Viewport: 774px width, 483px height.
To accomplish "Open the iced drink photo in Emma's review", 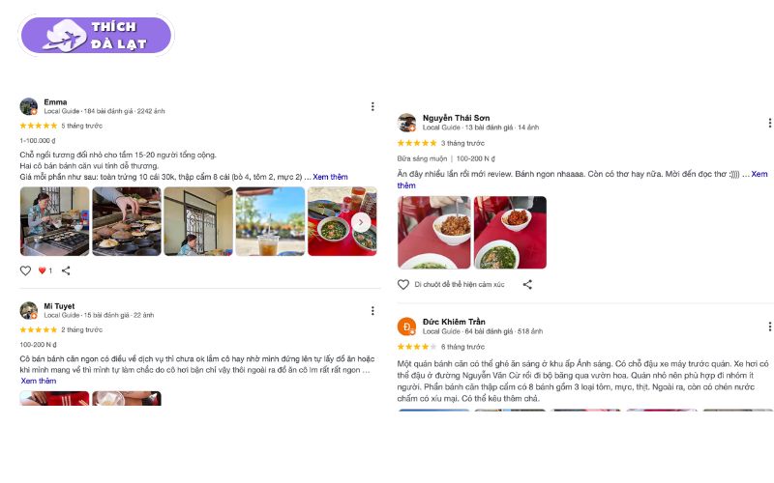I will click(270, 221).
